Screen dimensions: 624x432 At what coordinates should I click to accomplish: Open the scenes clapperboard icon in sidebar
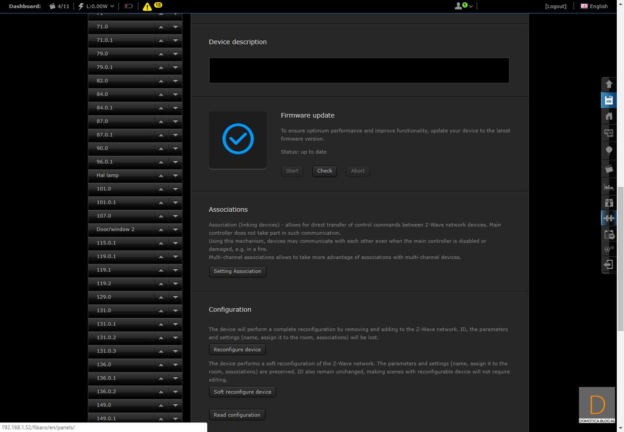(x=609, y=168)
